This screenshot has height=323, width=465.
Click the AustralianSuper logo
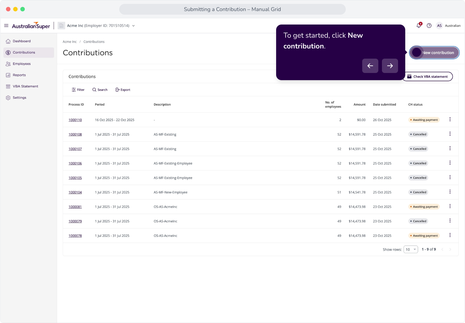tap(31, 26)
